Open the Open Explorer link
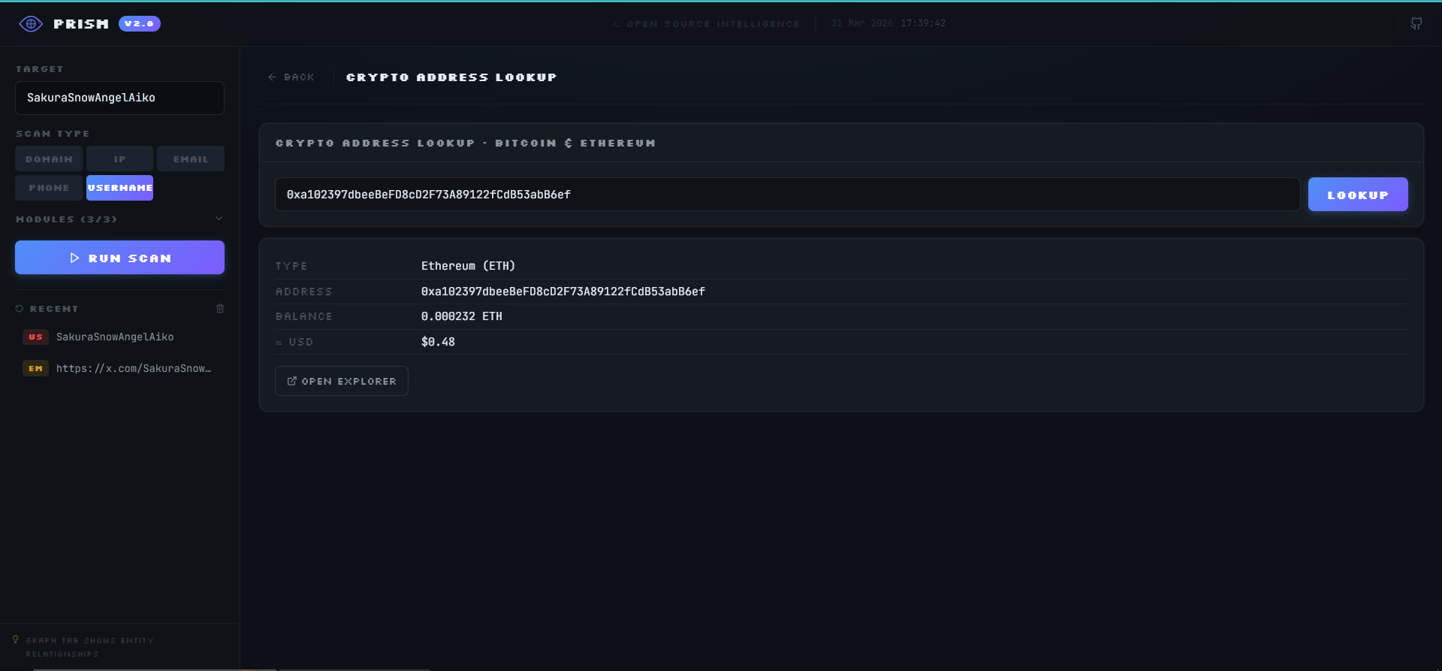This screenshot has width=1442, height=671. [x=342, y=381]
